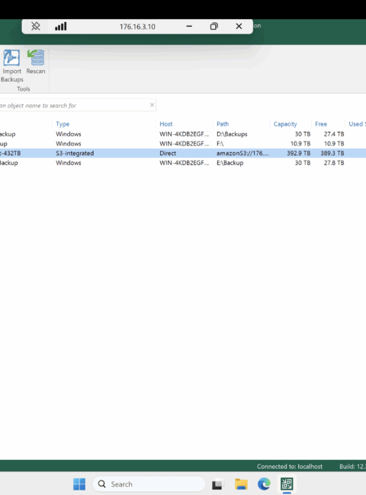Select the F:\ path cell
Image resolution: width=366 pixels, height=495 pixels.
[x=220, y=144]
